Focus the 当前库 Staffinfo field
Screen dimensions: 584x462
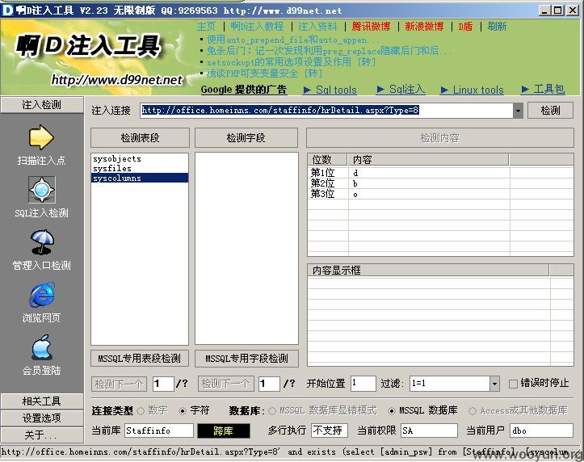click(x=159, y=430)
